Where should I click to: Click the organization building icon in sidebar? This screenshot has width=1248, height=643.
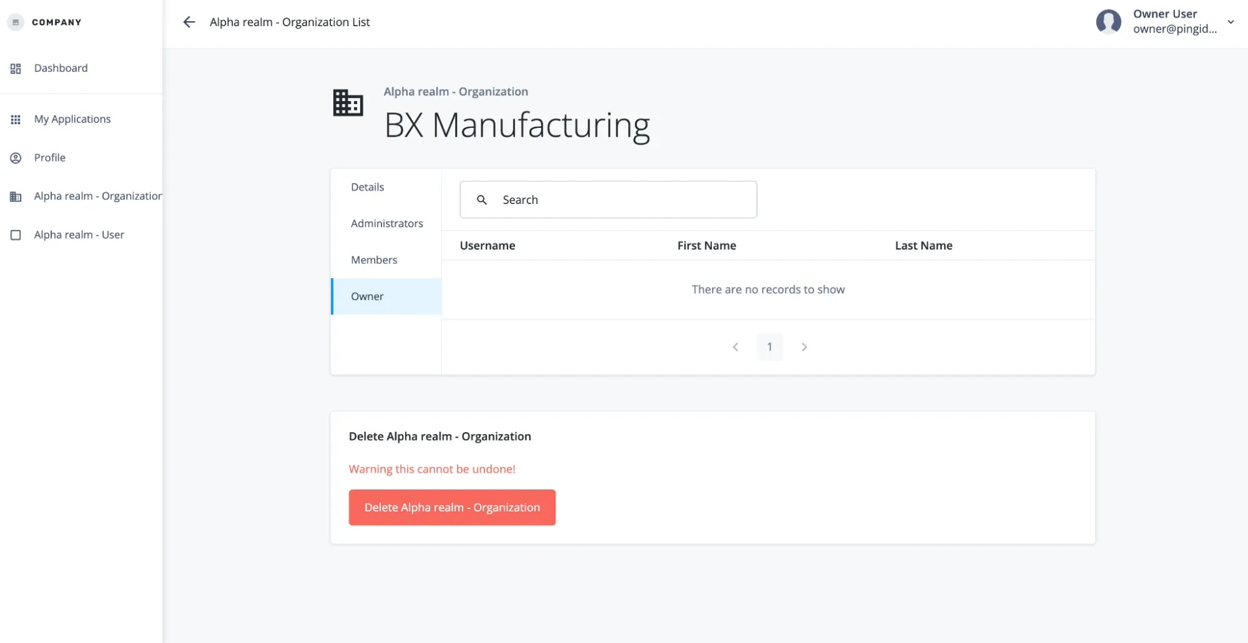click(16, 196)
